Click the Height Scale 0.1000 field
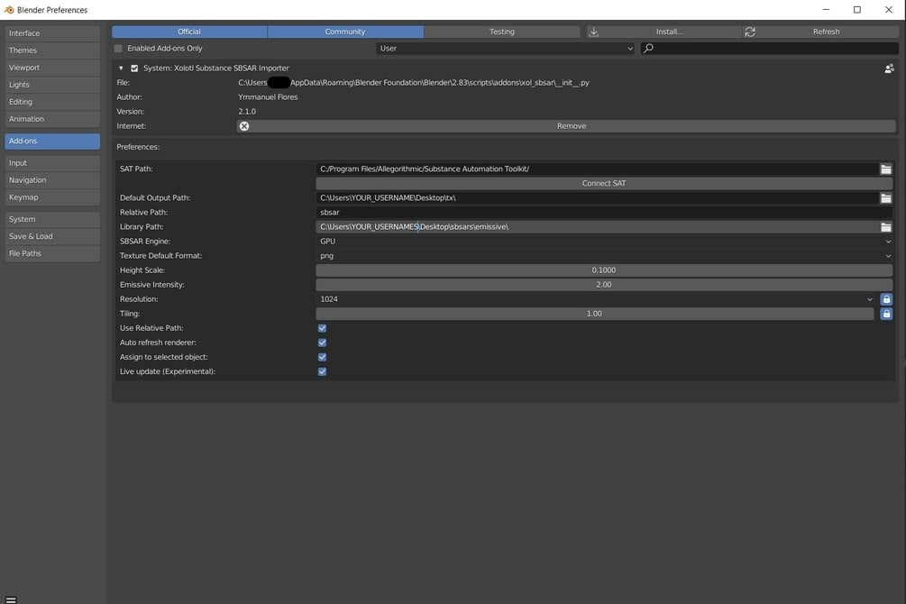The height and width of the screenshot is (604, 906). point(604,270)
